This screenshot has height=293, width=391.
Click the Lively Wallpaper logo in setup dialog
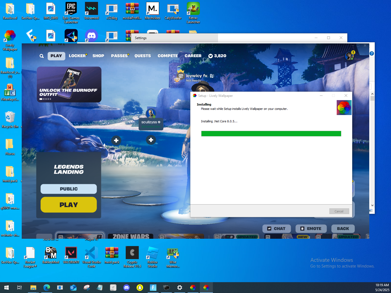(344, 107)
